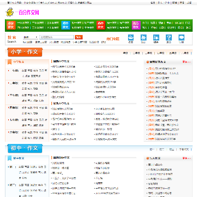Open the blue snowflake-shaped topic icon
Screen dimensions: 197x197
pyautogui.click(x=143, y=37)
